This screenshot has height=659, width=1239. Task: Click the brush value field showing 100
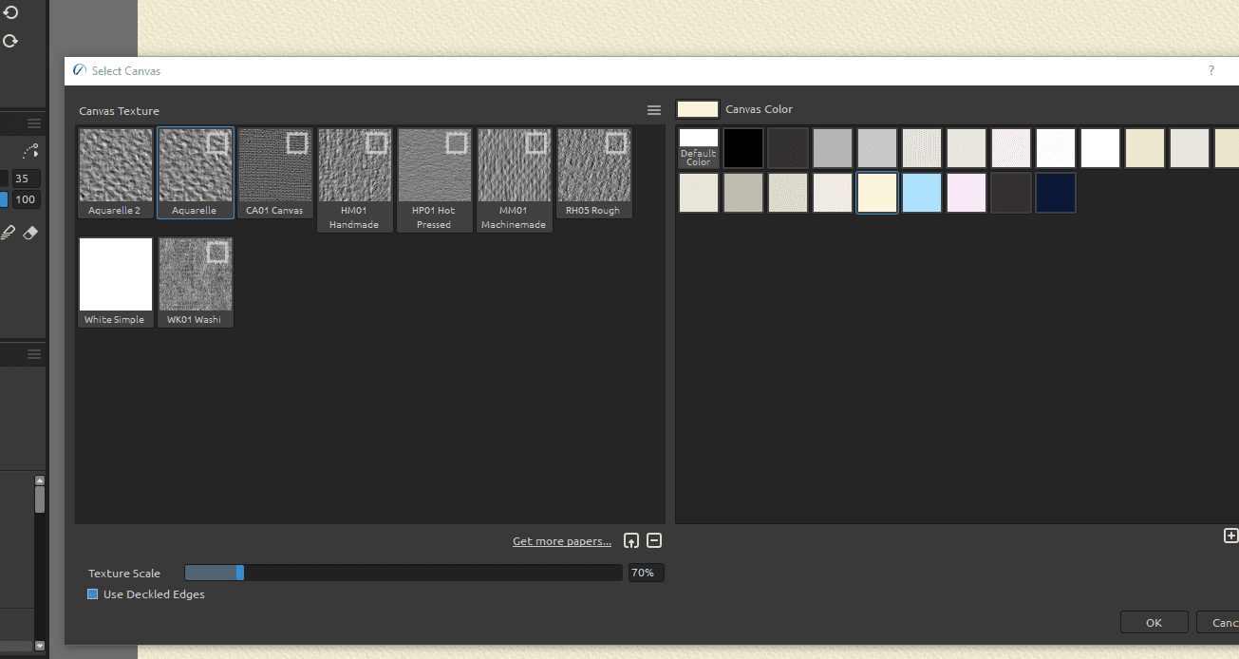point(25,199)
